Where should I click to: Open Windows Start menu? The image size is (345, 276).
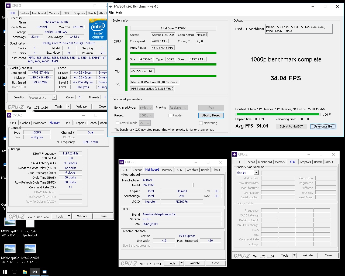(x=5, y=272)
